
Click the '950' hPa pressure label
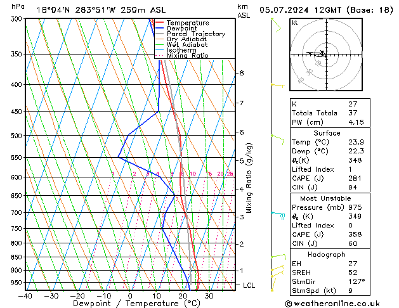(18, 283)
